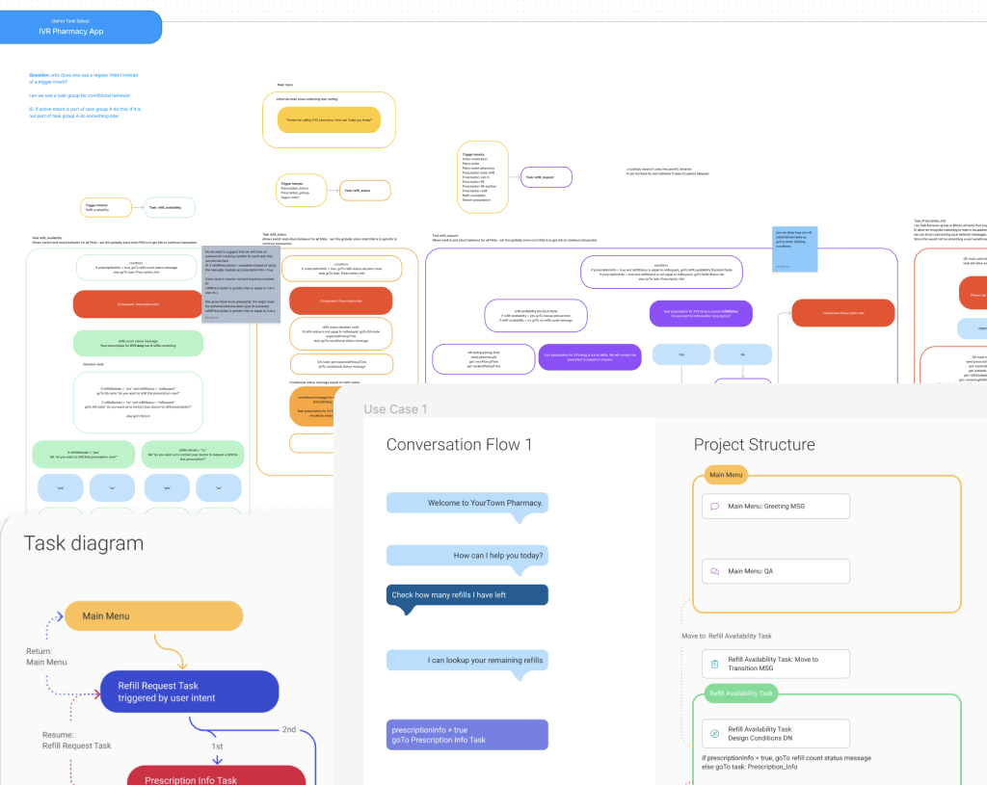The width and height of the screenshot is (987, 785).
Task: Select the Trigger intents node listing Prescription_status
Action: pos(302,191)
